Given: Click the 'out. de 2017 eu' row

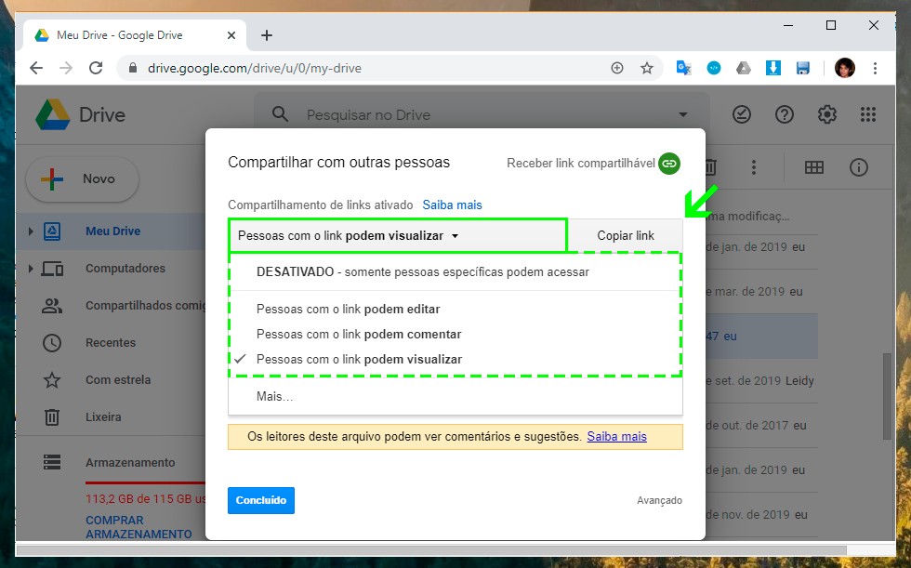Looking at the screenshot, I should 759,426.
